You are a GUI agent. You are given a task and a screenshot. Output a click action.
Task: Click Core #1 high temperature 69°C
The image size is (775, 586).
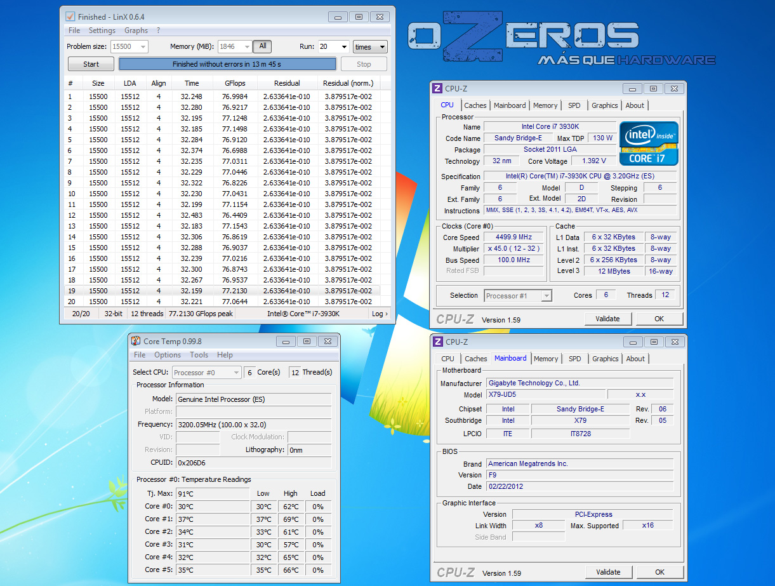[291, 519]
